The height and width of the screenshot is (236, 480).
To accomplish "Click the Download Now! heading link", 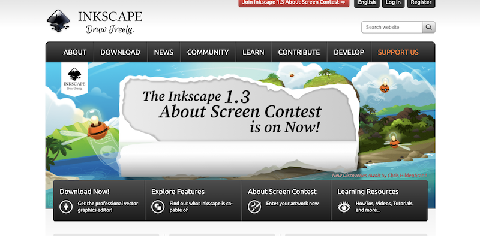I will coord(85,192).
